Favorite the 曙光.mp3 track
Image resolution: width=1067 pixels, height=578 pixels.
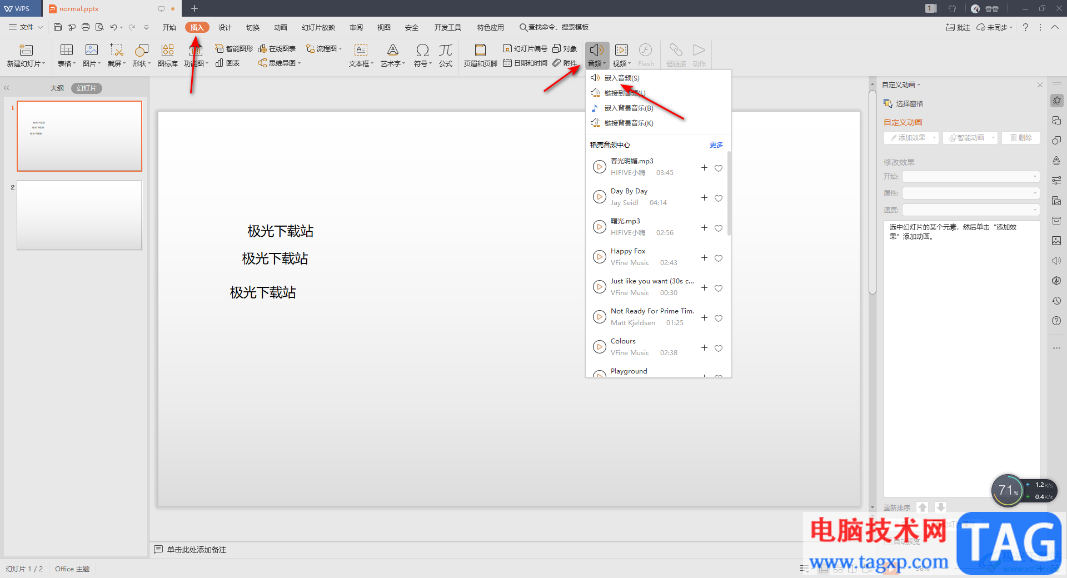[719, 228]
